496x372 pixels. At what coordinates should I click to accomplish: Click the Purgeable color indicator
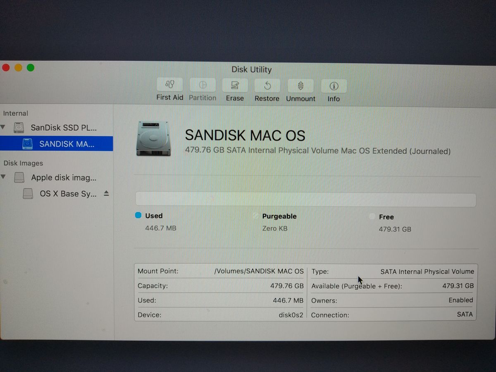(255, 216)
